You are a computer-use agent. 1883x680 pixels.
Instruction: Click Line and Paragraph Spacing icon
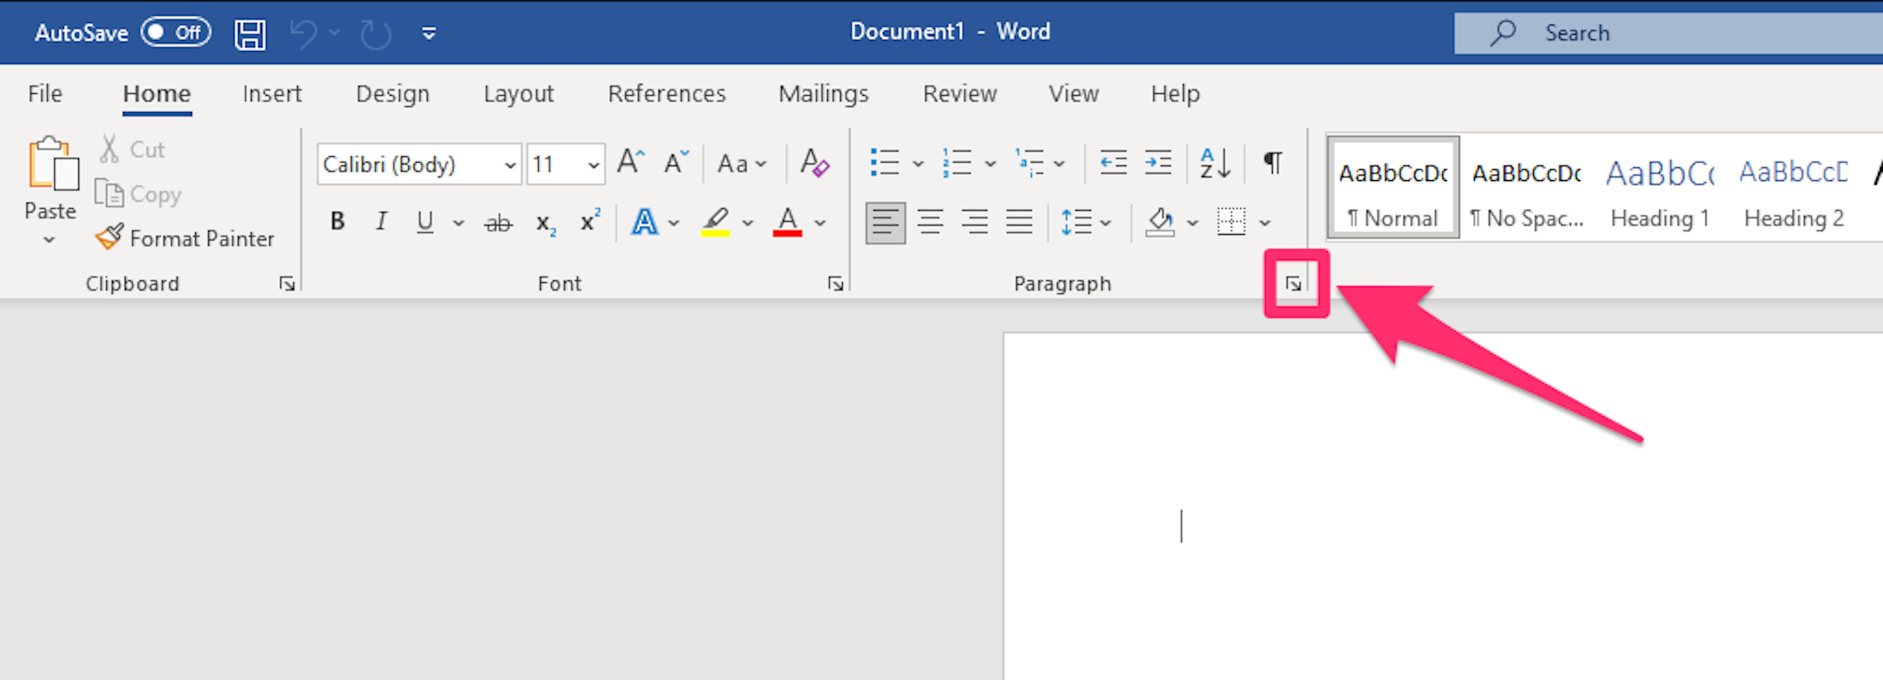[1076, 222]
